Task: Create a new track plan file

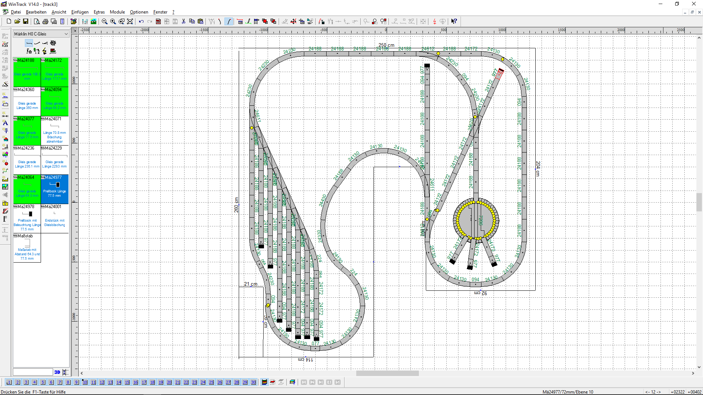Action: click(9, 22)
